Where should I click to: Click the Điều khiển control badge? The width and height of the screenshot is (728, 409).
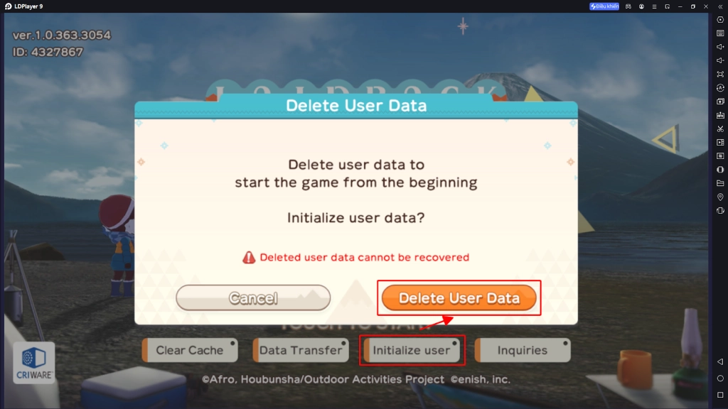tap(604, 6)
